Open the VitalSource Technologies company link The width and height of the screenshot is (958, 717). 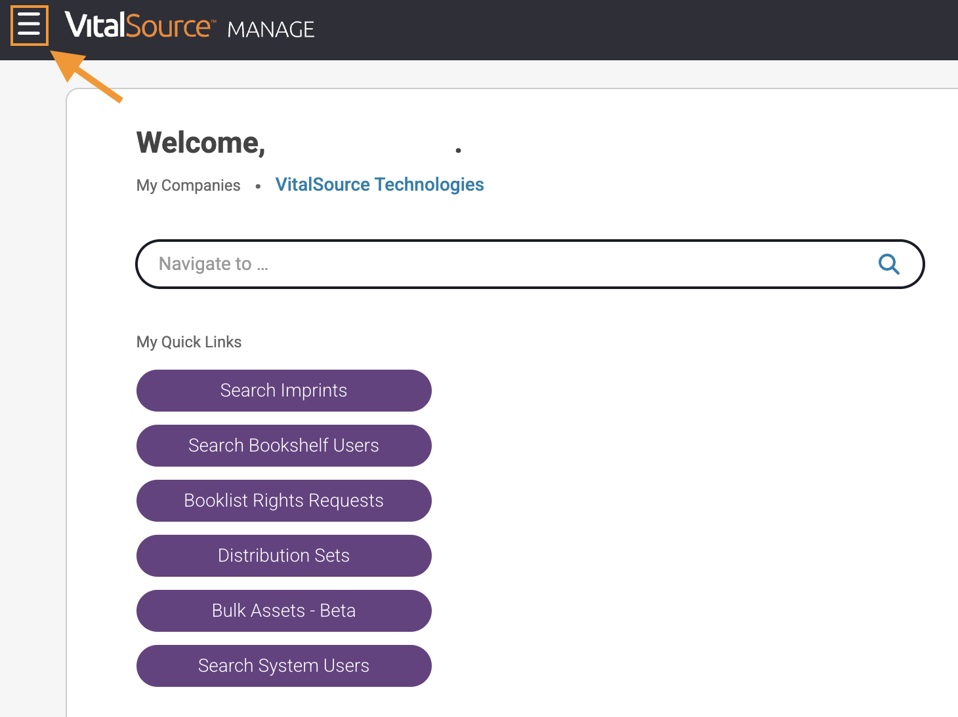click(x=379, y=185)
